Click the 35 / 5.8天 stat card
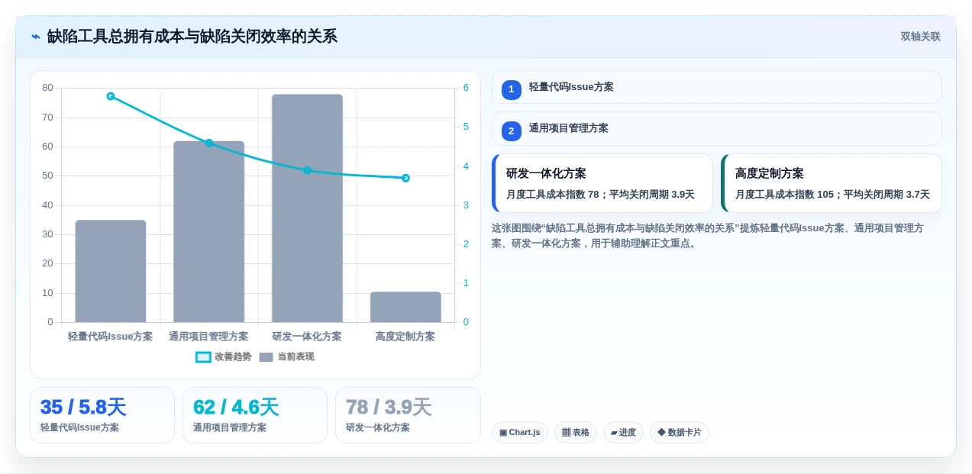972x474 pixels. [x=102, y=415]
